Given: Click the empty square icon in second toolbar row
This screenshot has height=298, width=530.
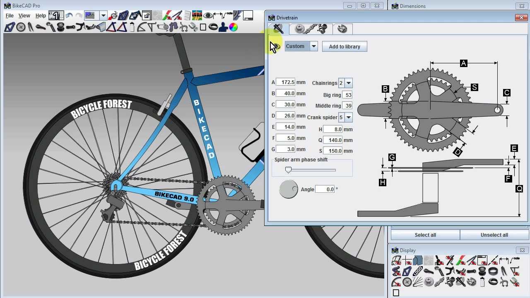Looking at the screenshot, I should tap(203, 27).
